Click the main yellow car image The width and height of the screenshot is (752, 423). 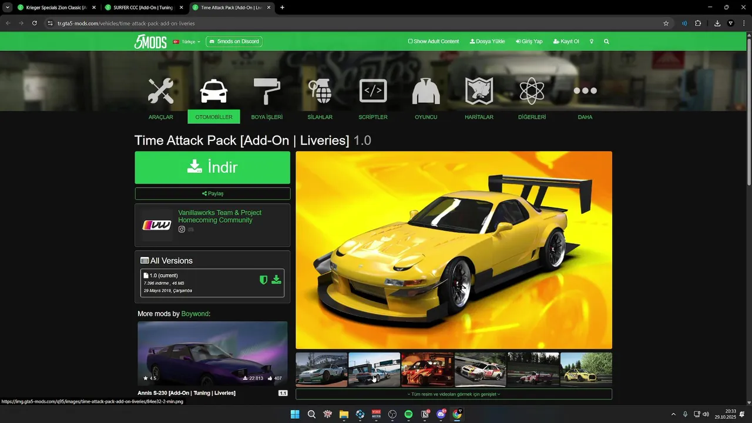pos(454,250)
